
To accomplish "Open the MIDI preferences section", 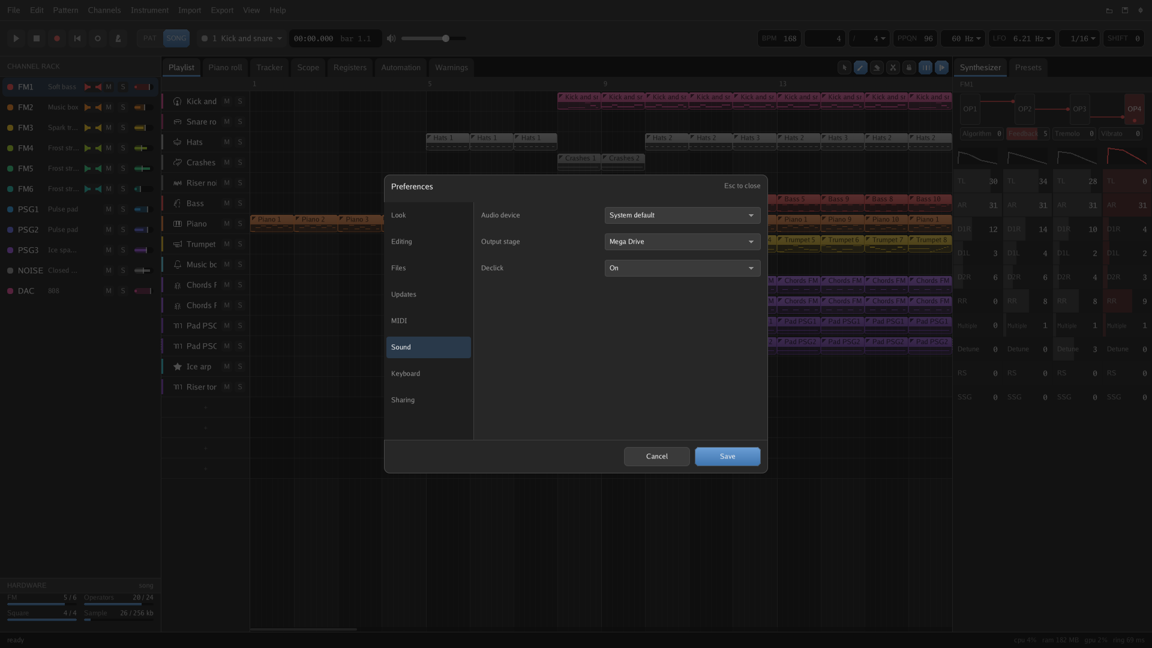I will click(x=428, y=321).
